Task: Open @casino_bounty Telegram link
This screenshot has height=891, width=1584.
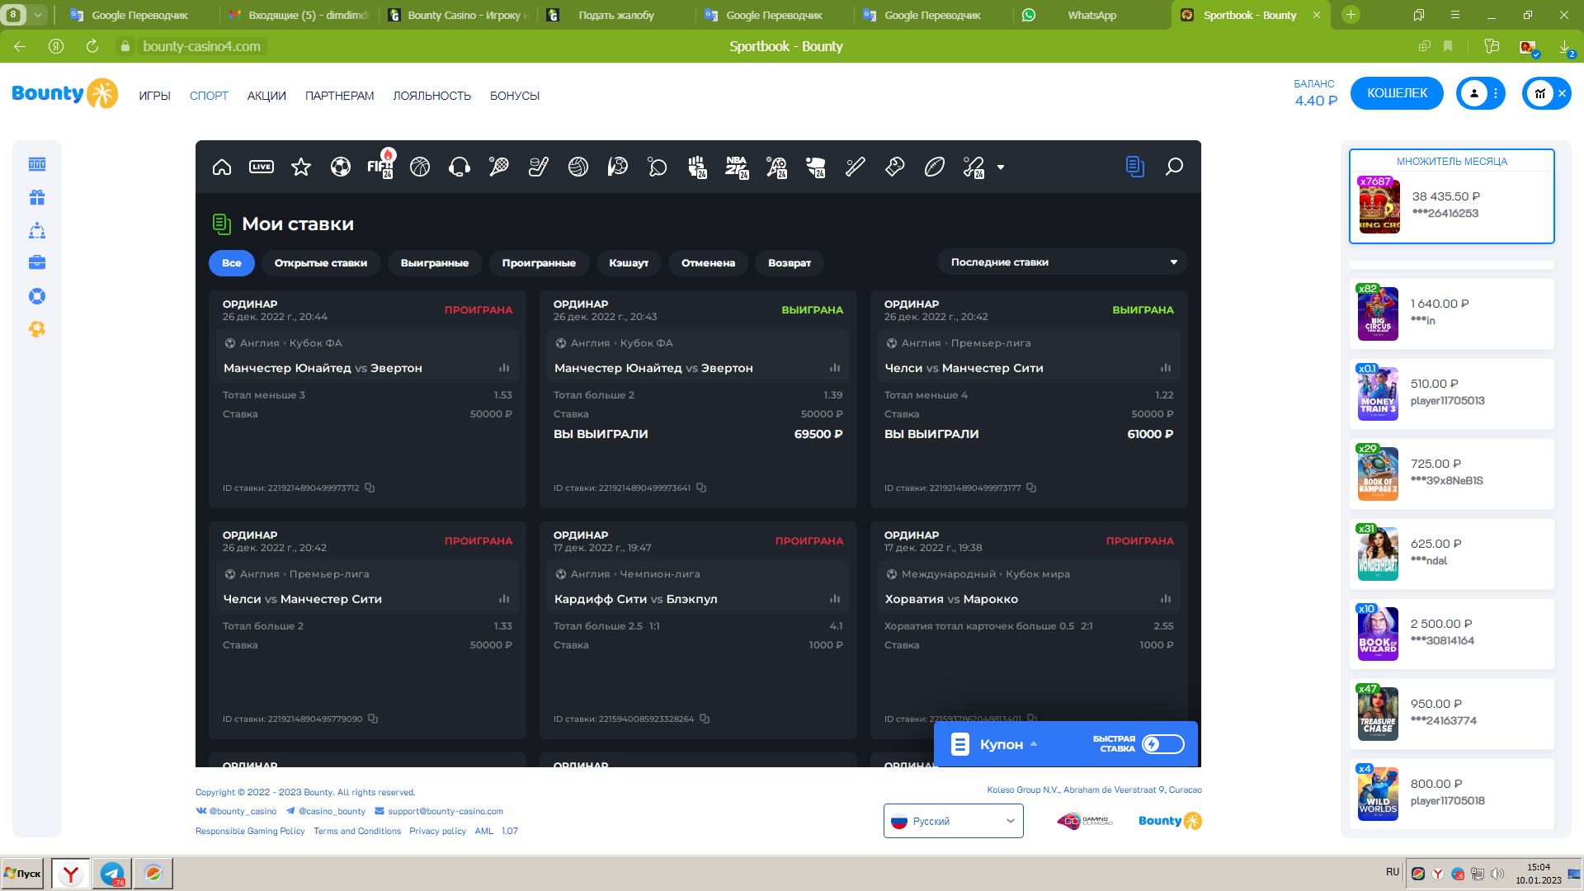Action: [x=326, y=811]
